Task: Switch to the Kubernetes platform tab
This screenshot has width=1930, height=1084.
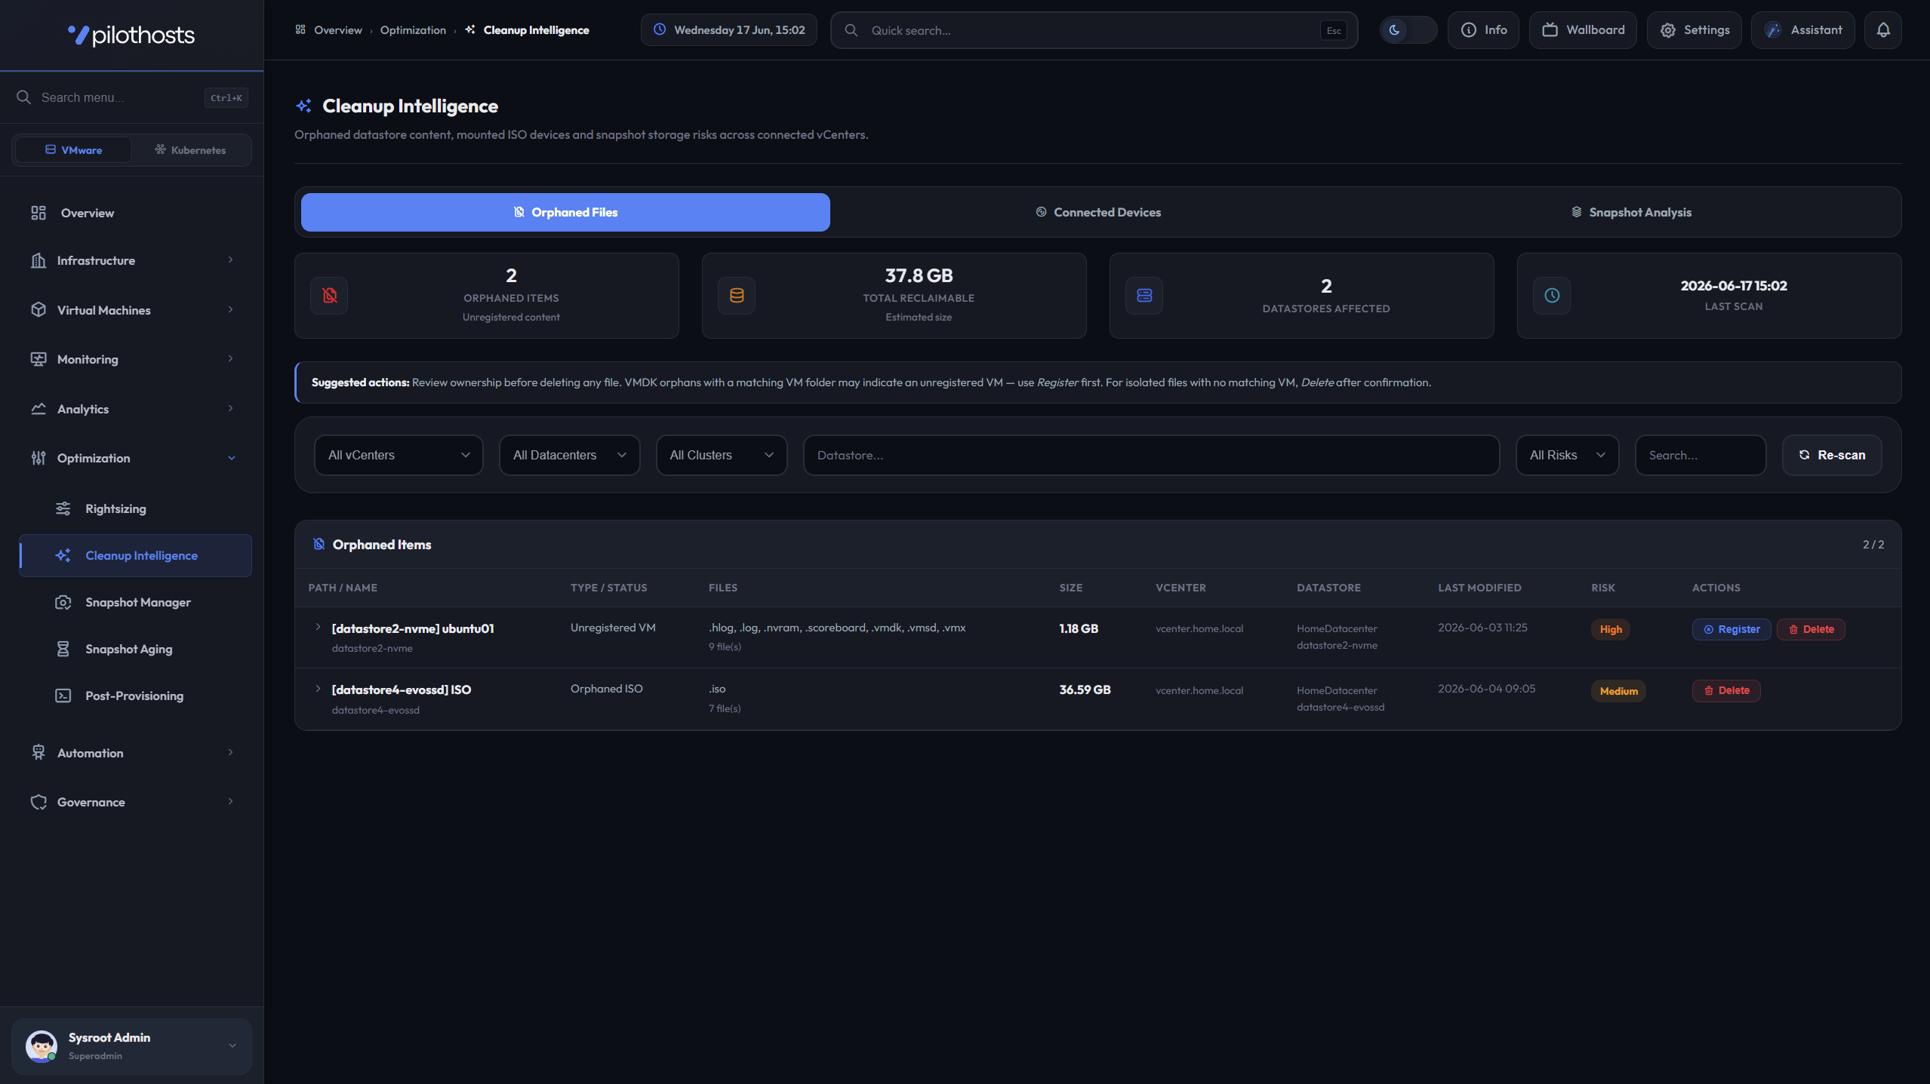Action: click(x=190, y=150)
